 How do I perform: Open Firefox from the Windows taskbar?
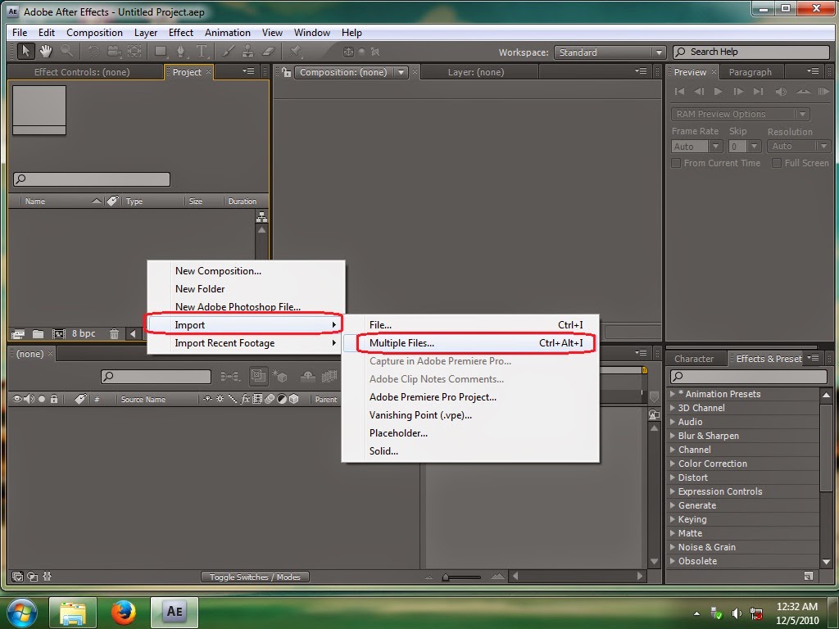(124, 612)
